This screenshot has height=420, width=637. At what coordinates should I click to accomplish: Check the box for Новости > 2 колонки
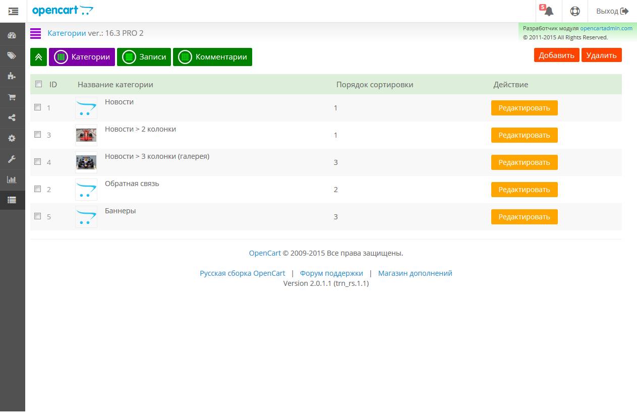point(37,135)
